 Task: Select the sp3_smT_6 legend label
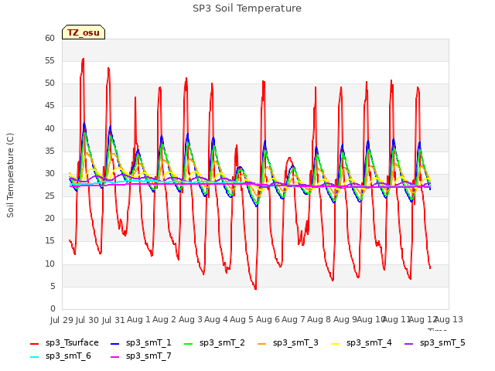pyautogui.click(x=68, y=356)
